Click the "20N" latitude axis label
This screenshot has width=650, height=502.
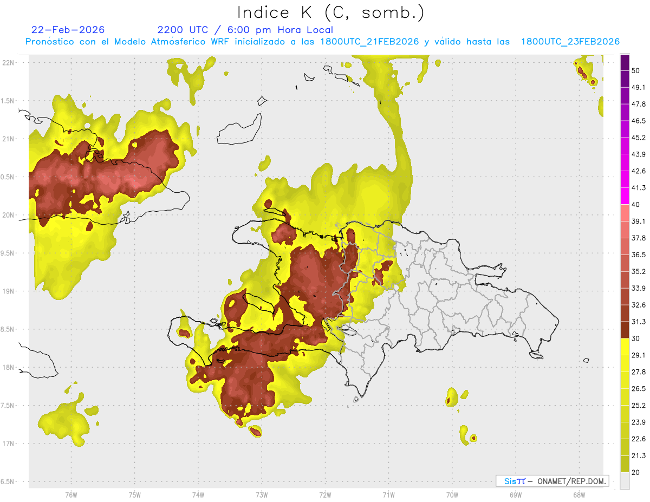click(8, 215)
